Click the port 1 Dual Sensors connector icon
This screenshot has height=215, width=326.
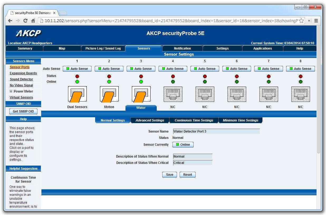click(x=77, y=94)
